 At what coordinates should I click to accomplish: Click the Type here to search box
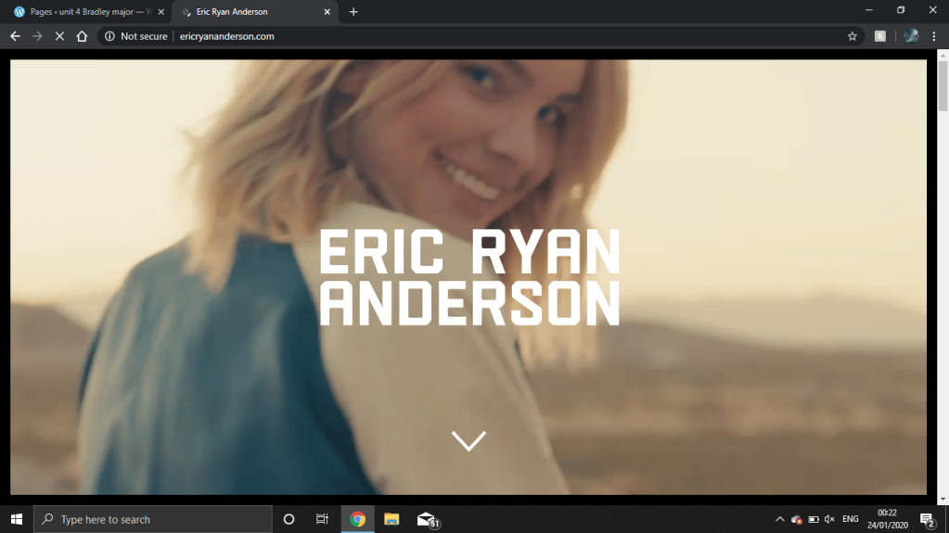(153, 519)
